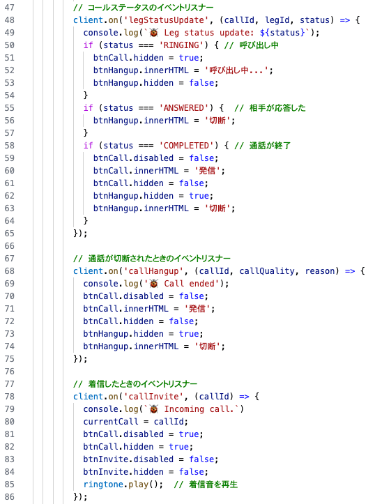This screenshot has height=504, width=375.
Task: Click btnCall.hidden = true on line 51
Action: [148, 58]
